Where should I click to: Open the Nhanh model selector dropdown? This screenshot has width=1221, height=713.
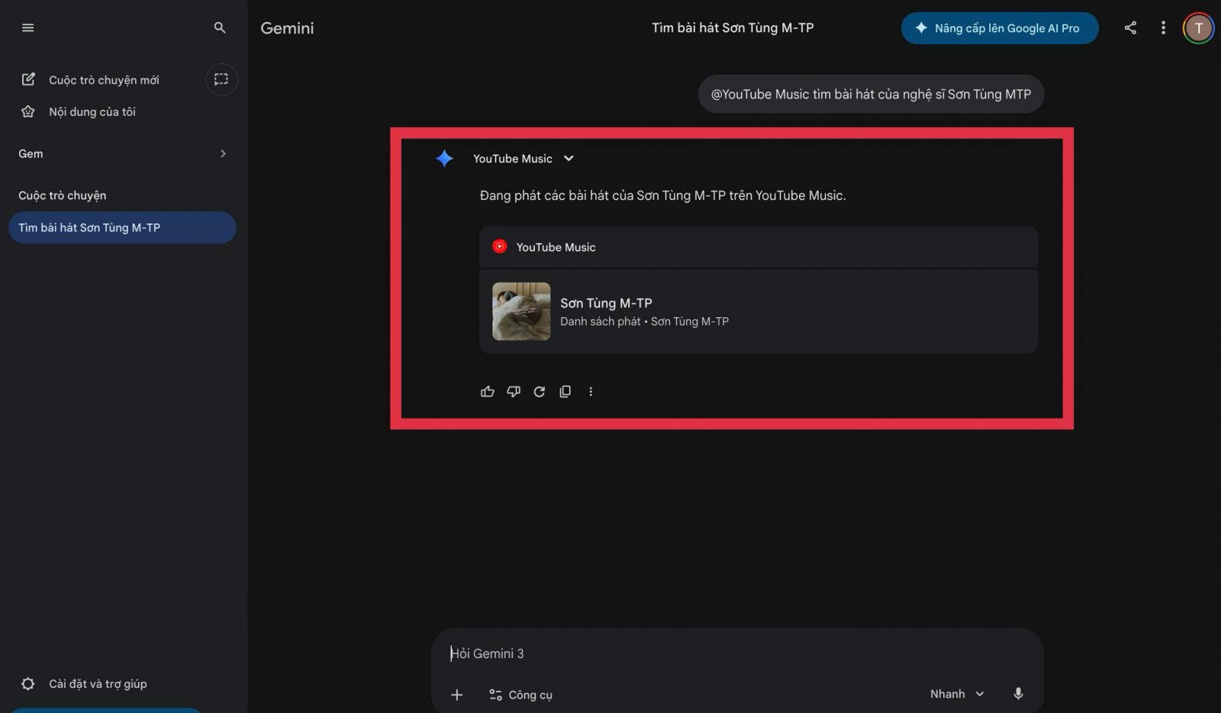click(x=957, y=694)
